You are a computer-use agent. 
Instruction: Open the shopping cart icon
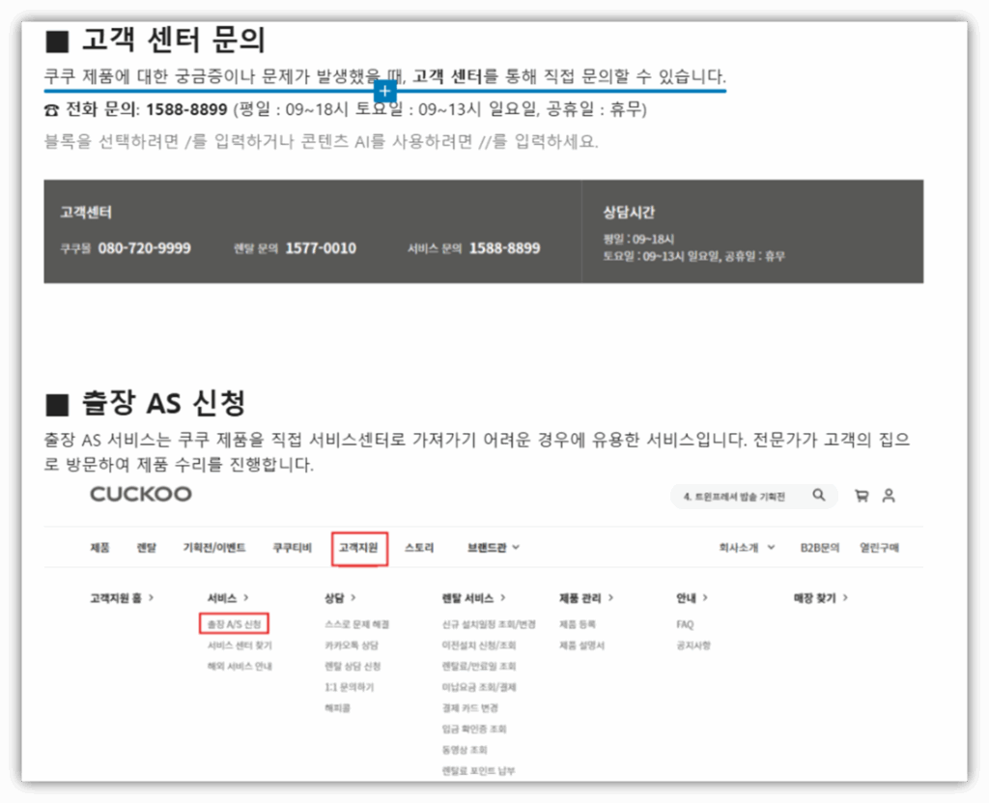click(861, 496)
